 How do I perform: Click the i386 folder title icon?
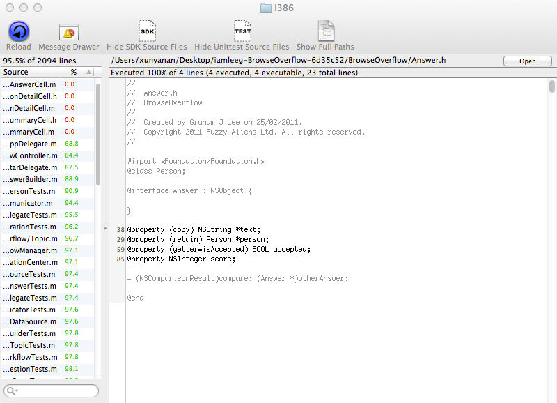point(266,8)
